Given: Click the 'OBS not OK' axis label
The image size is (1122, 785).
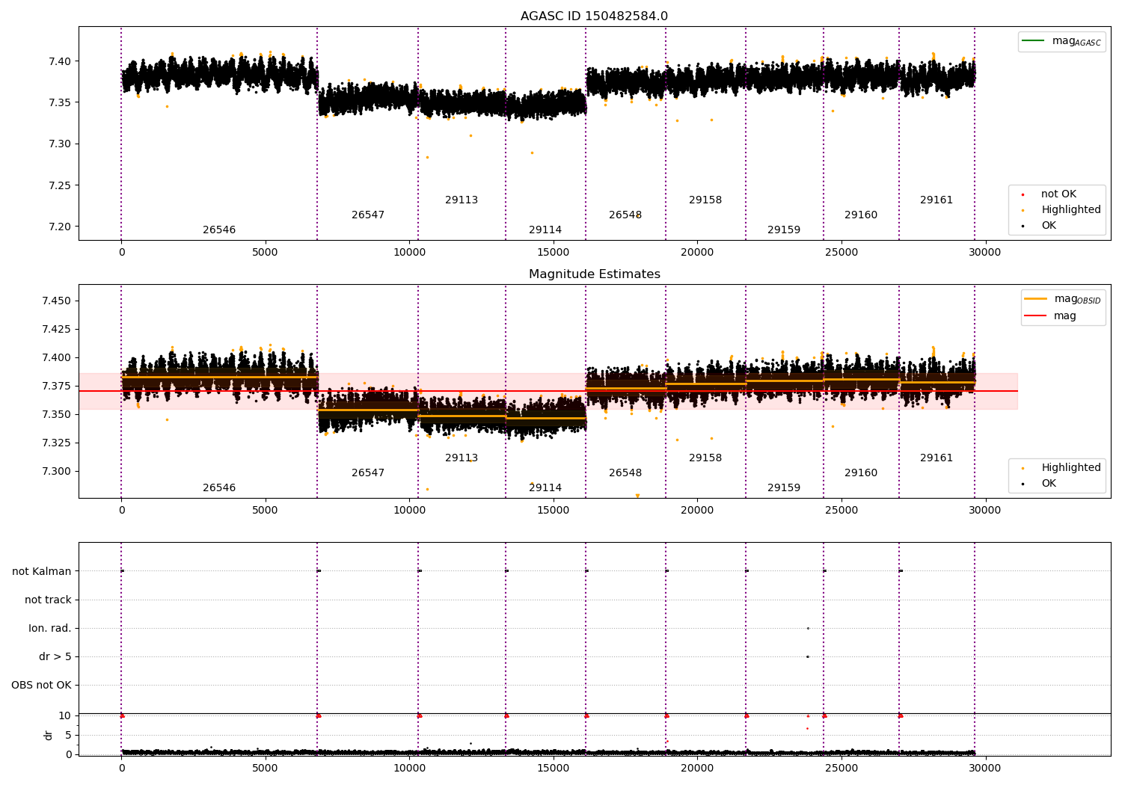Looking at the screenshot, I should tap(41, 686).
